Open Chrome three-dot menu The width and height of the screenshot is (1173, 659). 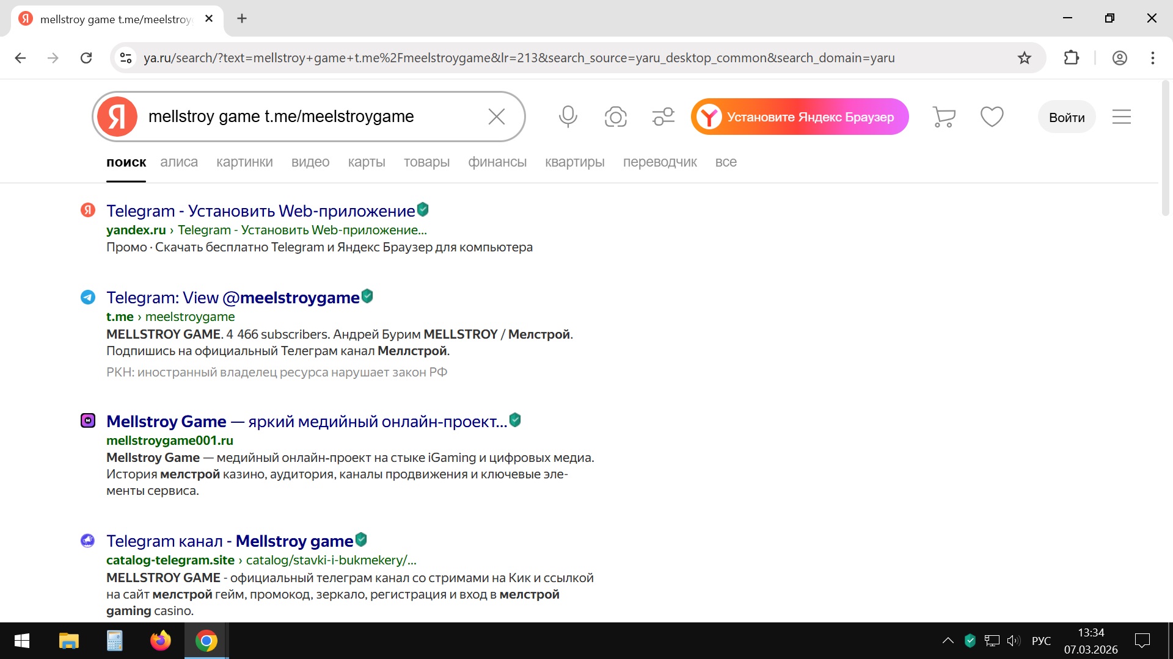click(1153, 58)
